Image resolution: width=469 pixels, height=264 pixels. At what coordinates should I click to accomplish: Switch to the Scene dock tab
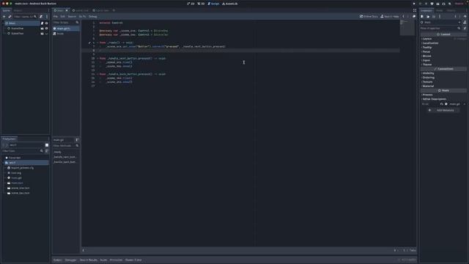click(x=7, y=10)
